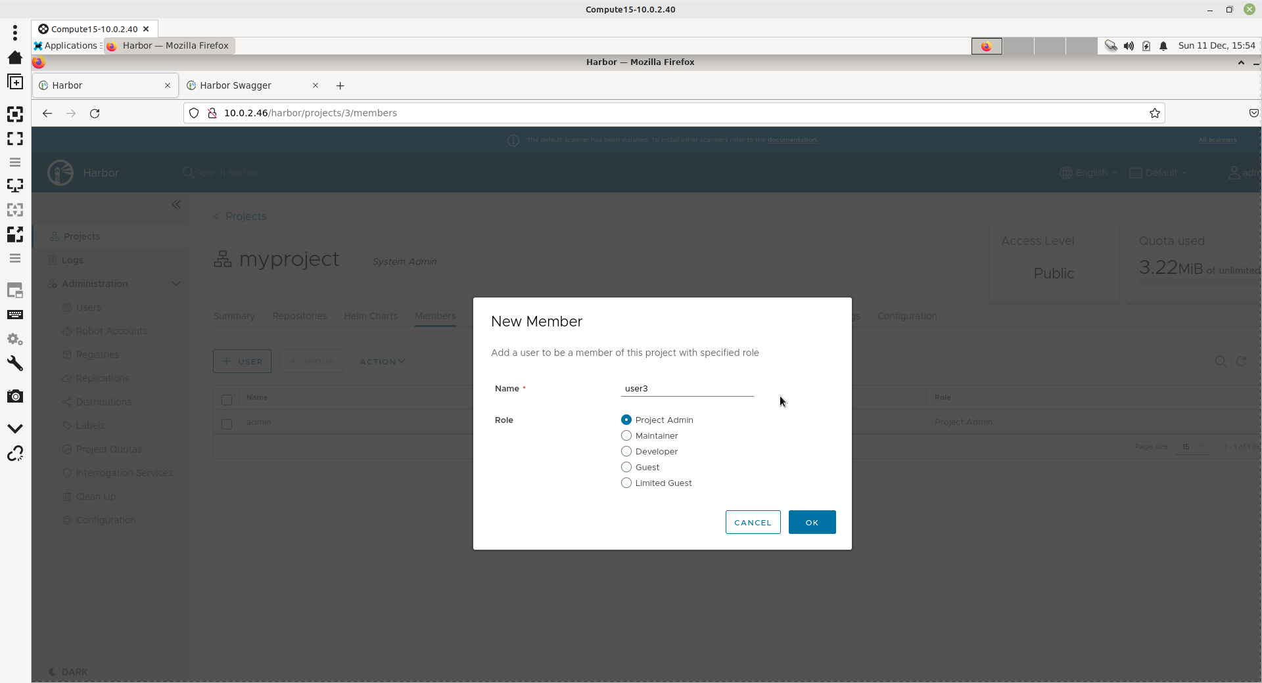Screen dimensions: 1262x683
Task: Choose the Limited Guest role
Action: (x=626, y=483)
